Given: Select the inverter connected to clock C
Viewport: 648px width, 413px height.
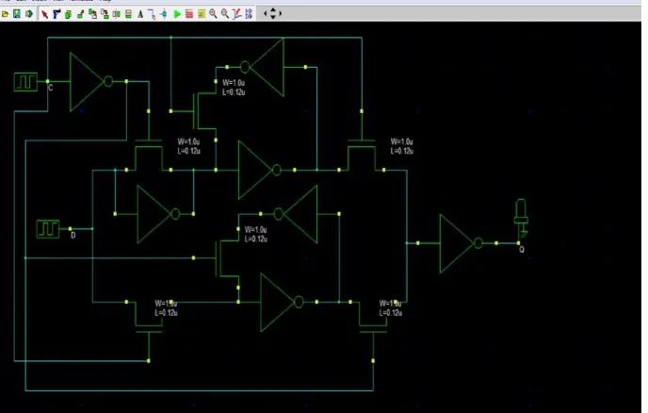Looking at the screenshot, I should pyautogui.click(x=91, y=81).
